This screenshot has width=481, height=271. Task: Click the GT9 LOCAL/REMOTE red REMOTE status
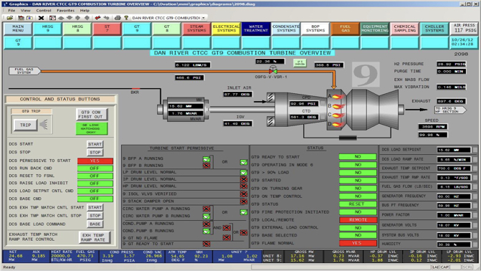pos(358,220)
